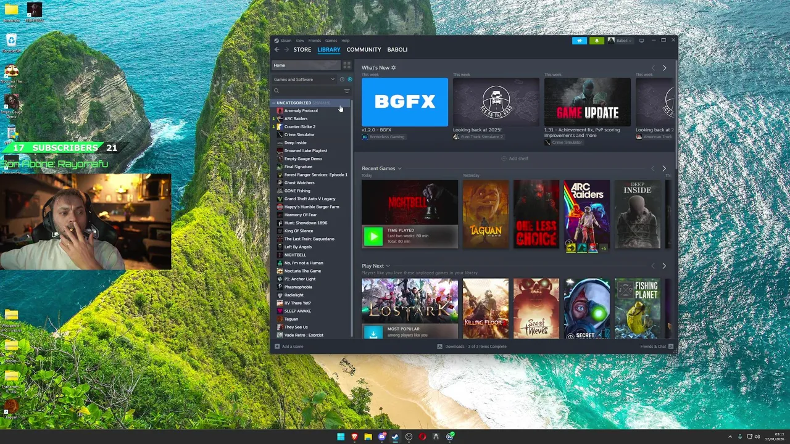Open the View menu
790x444 pixels.
click(x=299, y=41)
